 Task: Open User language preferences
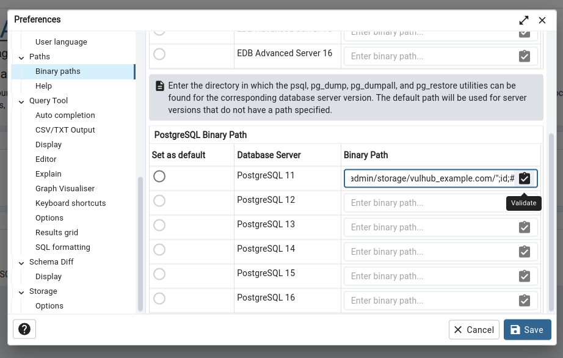pos(61,42)
